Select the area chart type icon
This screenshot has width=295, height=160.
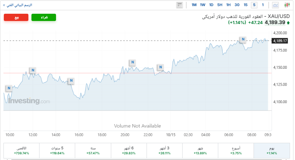pos(275,5)
